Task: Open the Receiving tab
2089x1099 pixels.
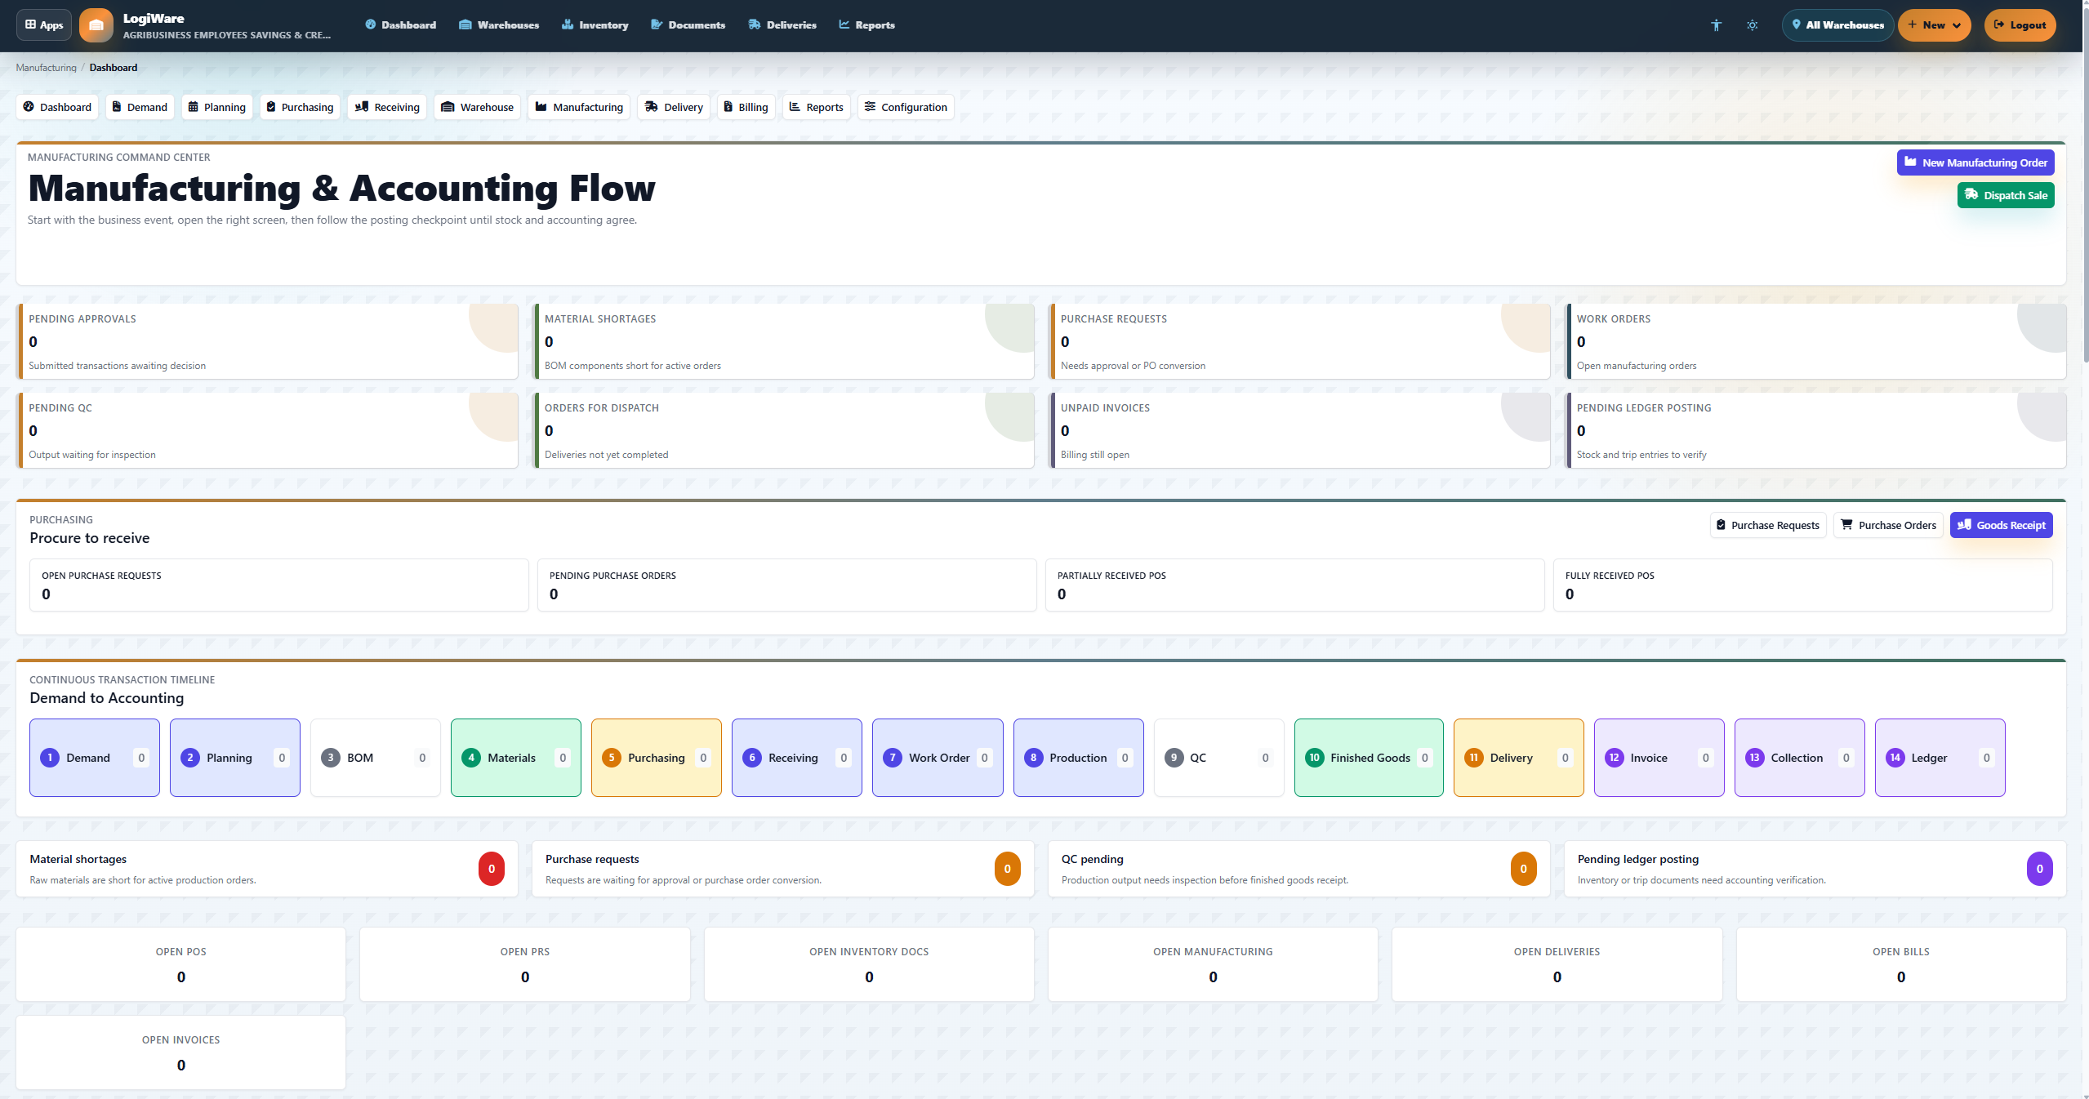Action: tap(387, 107)
